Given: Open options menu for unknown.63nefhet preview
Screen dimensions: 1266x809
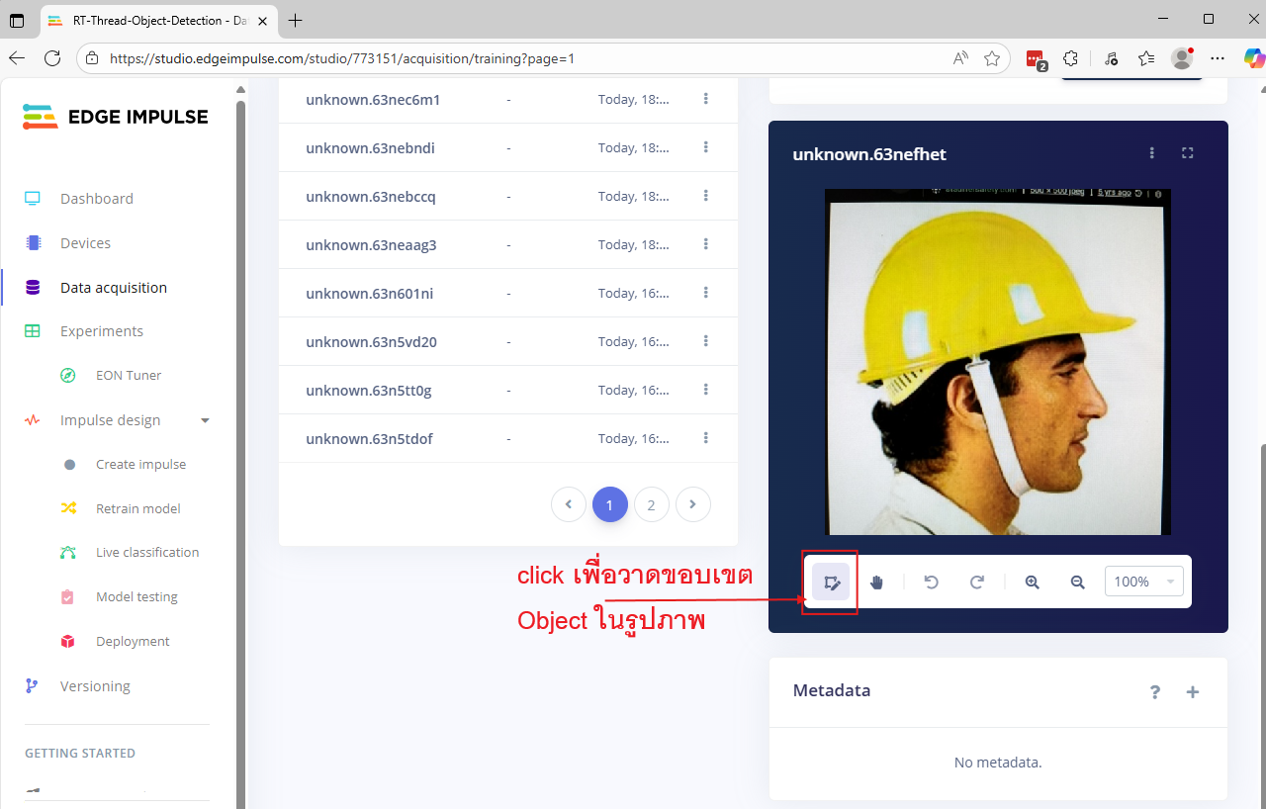Looking at the screenshot, I should pos(1151,153).
